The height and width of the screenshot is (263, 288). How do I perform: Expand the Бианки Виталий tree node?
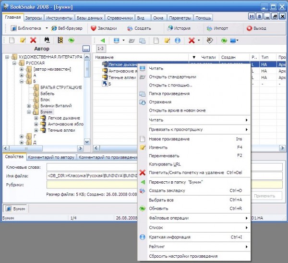(x=29, y=106)
